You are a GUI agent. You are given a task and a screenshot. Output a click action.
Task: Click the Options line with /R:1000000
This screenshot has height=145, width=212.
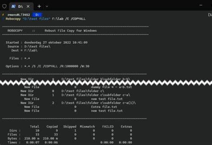(x=47, y=66)
